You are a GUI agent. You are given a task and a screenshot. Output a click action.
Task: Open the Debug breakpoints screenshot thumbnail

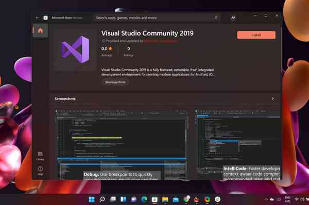point(122,145)
